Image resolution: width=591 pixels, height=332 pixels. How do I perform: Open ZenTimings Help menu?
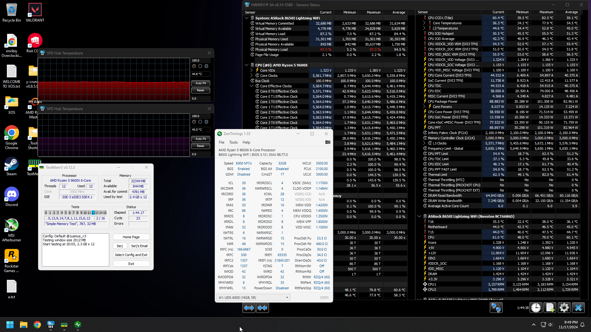tap(246, 142)
